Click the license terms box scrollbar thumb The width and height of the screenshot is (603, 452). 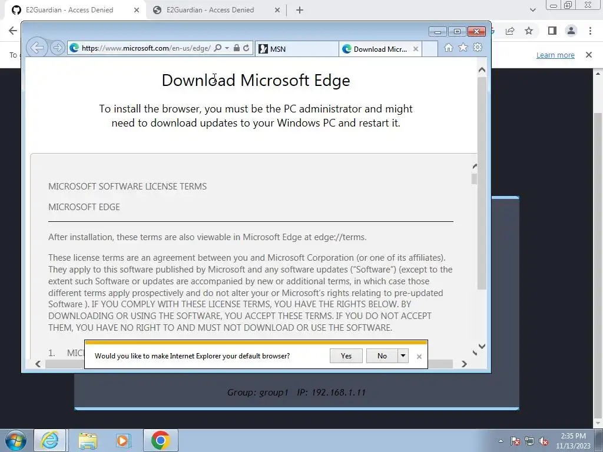coord(474,179)
